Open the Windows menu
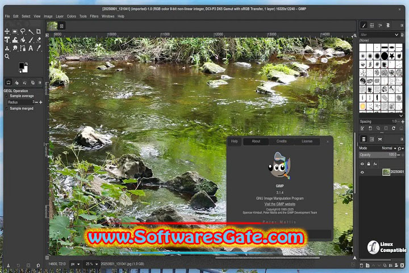The image size is (409, 273). pyautogui.click(x=108, y=16)
